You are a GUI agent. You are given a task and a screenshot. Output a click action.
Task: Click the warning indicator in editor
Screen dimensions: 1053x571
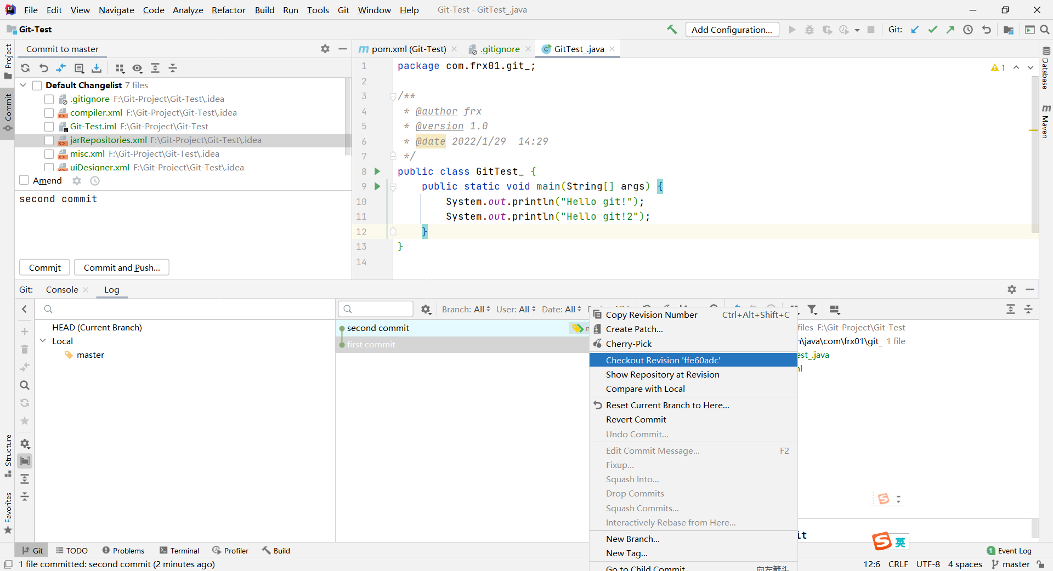click(998, 67)
